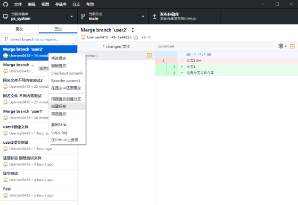Click the 发布存储库 publish button
The height and width of the screenshot is (205, 298).
coord(185,17)
